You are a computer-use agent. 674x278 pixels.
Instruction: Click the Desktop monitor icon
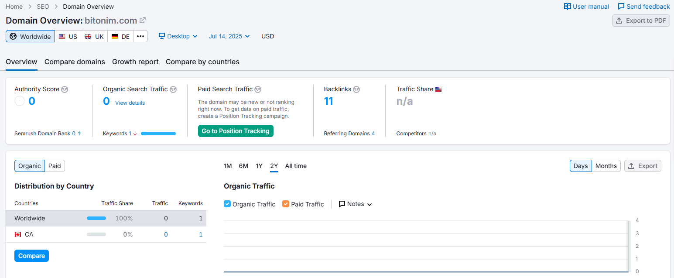(x=162, y=36)
